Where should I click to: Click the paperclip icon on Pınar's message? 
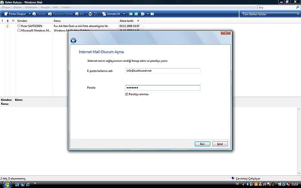coord(7,26)
